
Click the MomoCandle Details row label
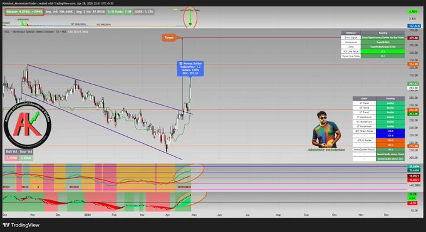(x=364, y=149)
